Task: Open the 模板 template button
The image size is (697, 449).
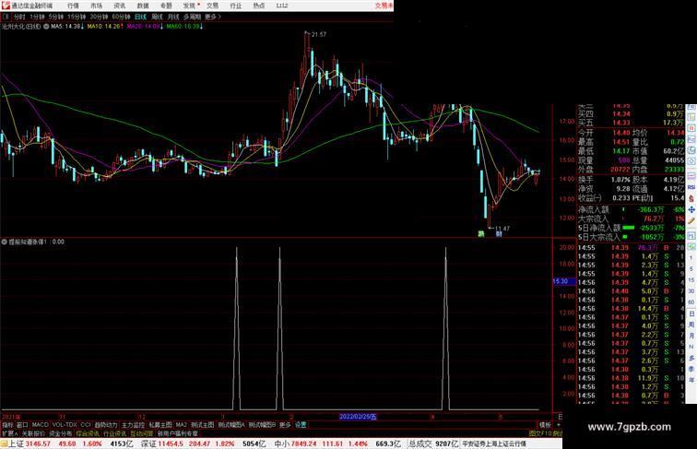Action: tap(545, 425)
